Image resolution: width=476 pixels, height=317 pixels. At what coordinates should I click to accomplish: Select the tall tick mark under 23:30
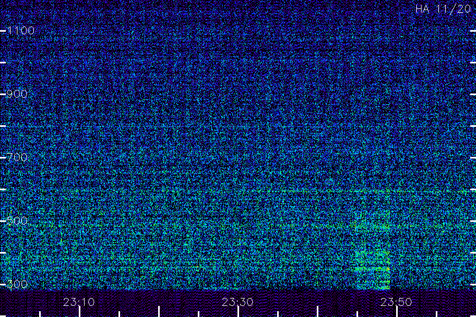click(238, 312)
